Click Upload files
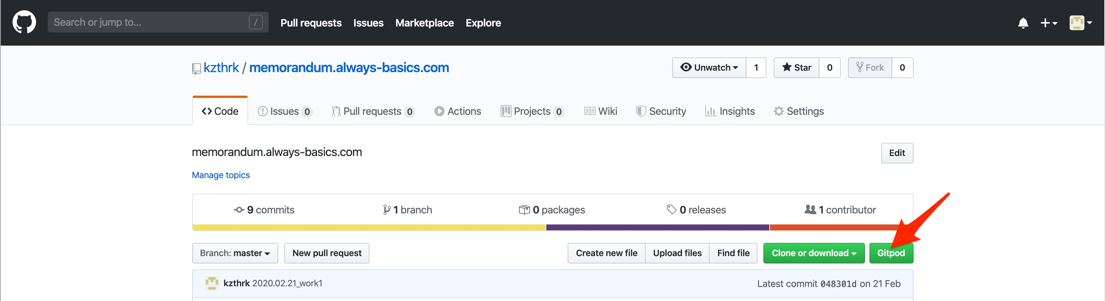Viewport: 1105px width, 301px height. pyautogui.click(x=677, y=253)
